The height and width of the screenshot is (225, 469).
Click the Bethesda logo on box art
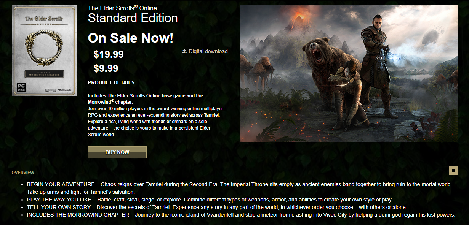(x=63, y=90)
